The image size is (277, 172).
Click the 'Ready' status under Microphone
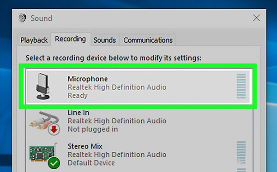pyautogui.click(x=78, y=95)
